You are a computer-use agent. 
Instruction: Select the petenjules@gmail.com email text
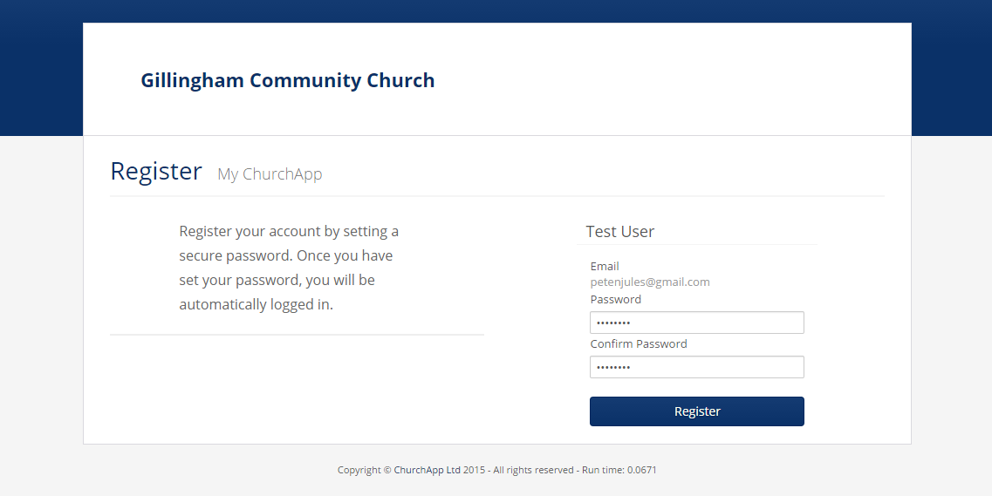coord(650,282)
